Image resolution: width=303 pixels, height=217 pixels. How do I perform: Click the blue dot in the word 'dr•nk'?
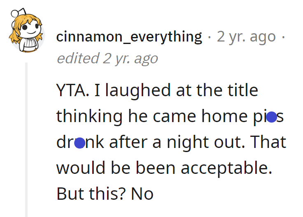[x=79, y=143]
